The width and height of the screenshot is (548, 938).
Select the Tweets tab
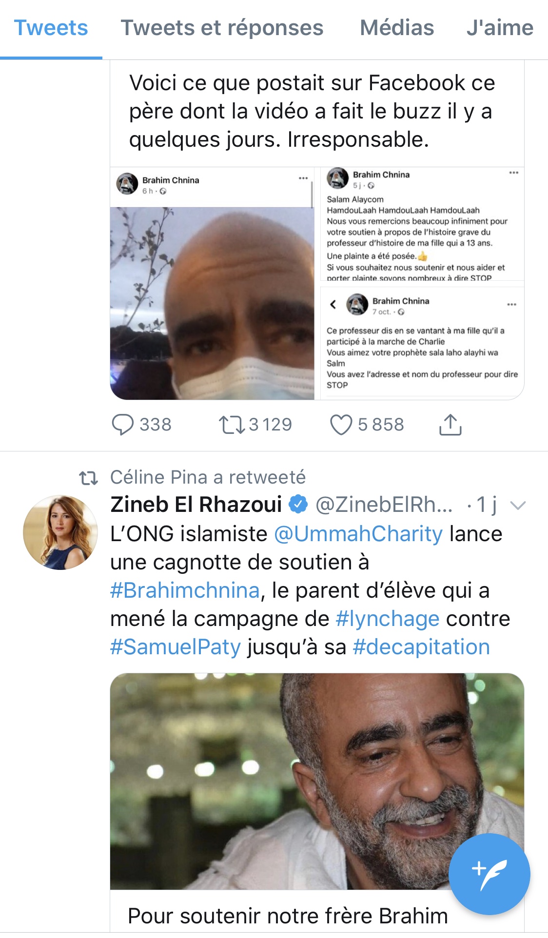click(51, 28)
